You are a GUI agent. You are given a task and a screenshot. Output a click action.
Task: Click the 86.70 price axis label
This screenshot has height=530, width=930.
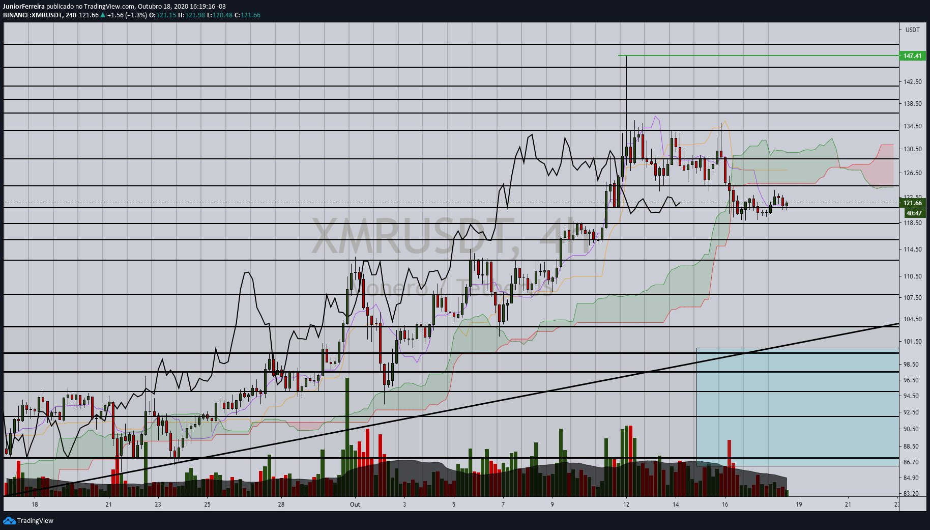point(911,462)
